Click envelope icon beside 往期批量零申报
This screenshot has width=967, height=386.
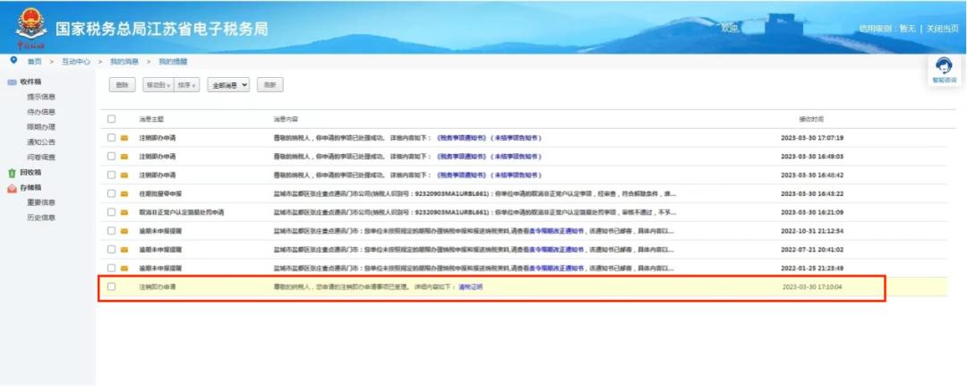click(124, 193)
